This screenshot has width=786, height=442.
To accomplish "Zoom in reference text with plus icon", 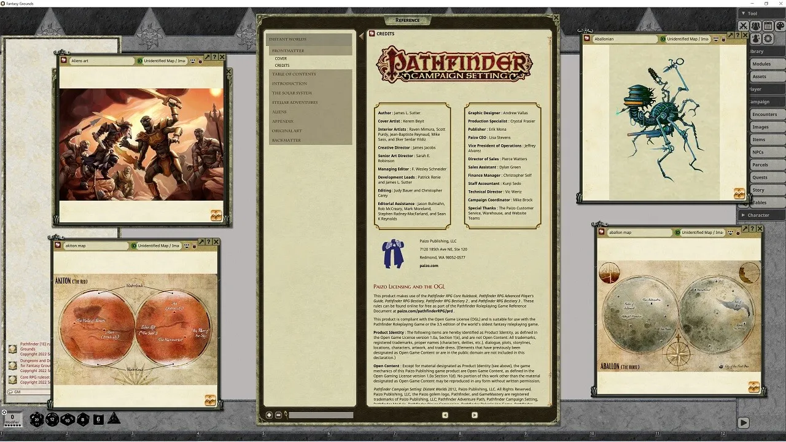I will click(269, 416).
